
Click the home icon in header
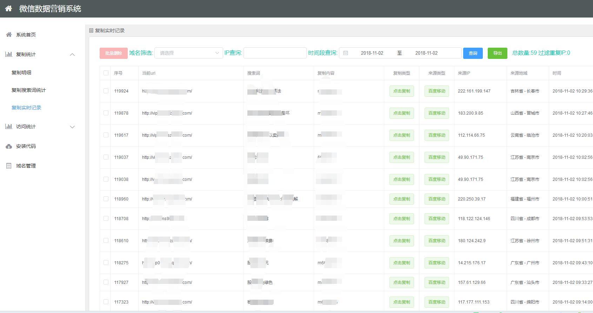click(x=8, y=8)
